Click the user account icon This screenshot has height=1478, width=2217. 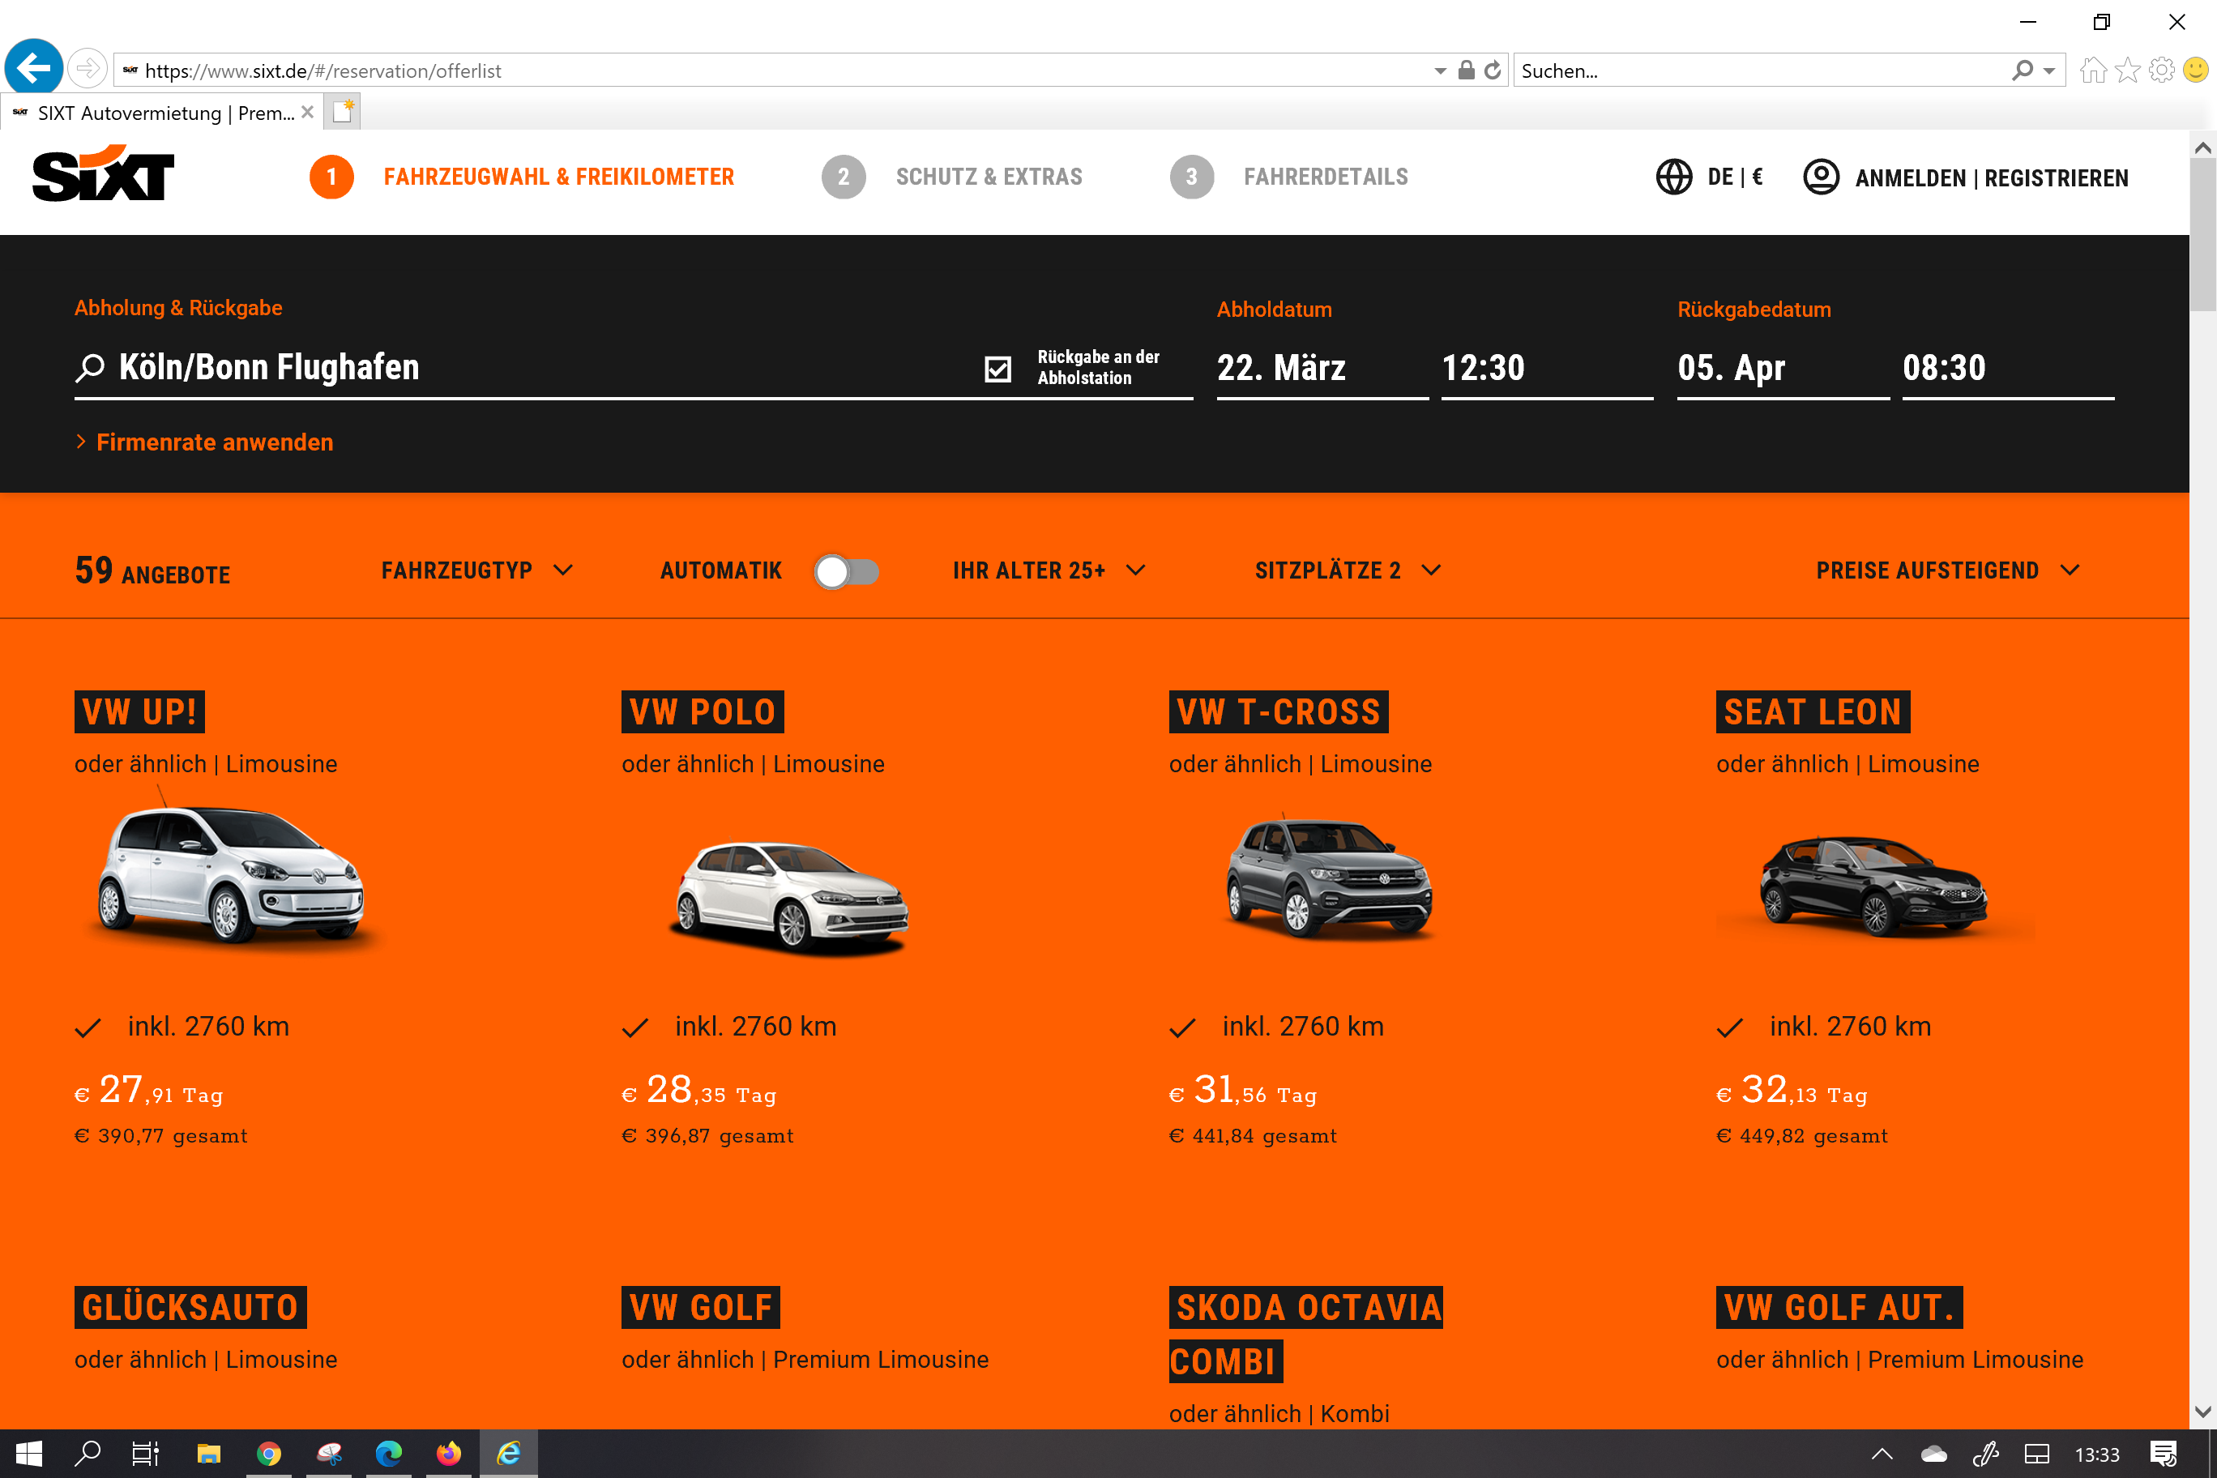click(1821, 177)
